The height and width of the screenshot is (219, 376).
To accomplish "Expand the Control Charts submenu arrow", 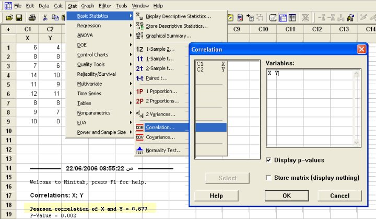I will click(x=131, y=54).
